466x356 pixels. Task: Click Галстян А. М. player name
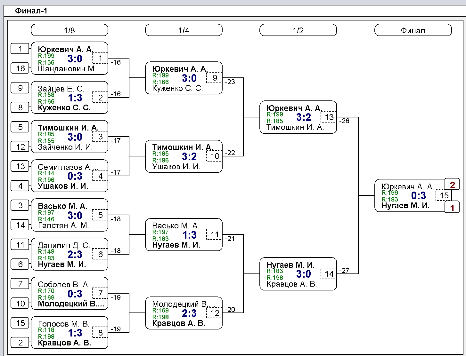point(63,225)
